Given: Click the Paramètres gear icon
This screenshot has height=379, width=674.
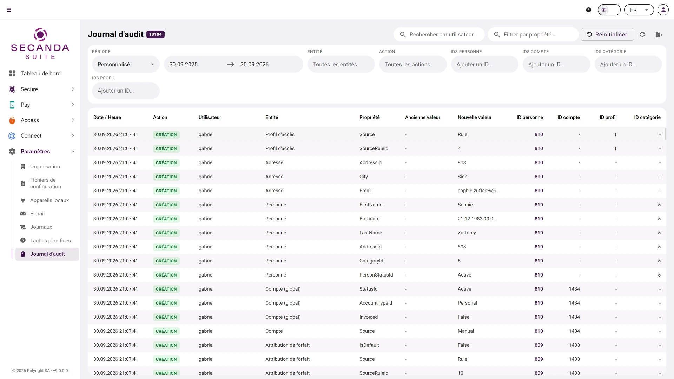Looking at the screenshot, I should pos(12,151).
